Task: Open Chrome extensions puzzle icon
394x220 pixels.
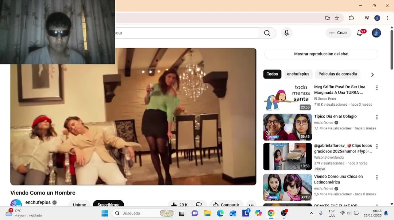Action: 352,18
